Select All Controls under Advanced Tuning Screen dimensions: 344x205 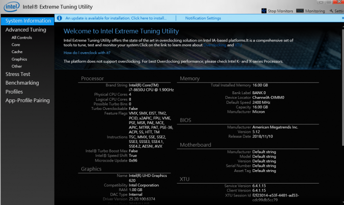[x=21, y=38]
